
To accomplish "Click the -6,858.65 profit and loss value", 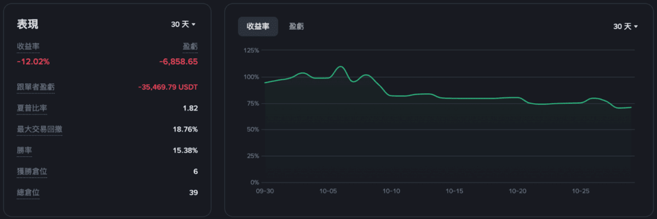I will coord(178,62).
